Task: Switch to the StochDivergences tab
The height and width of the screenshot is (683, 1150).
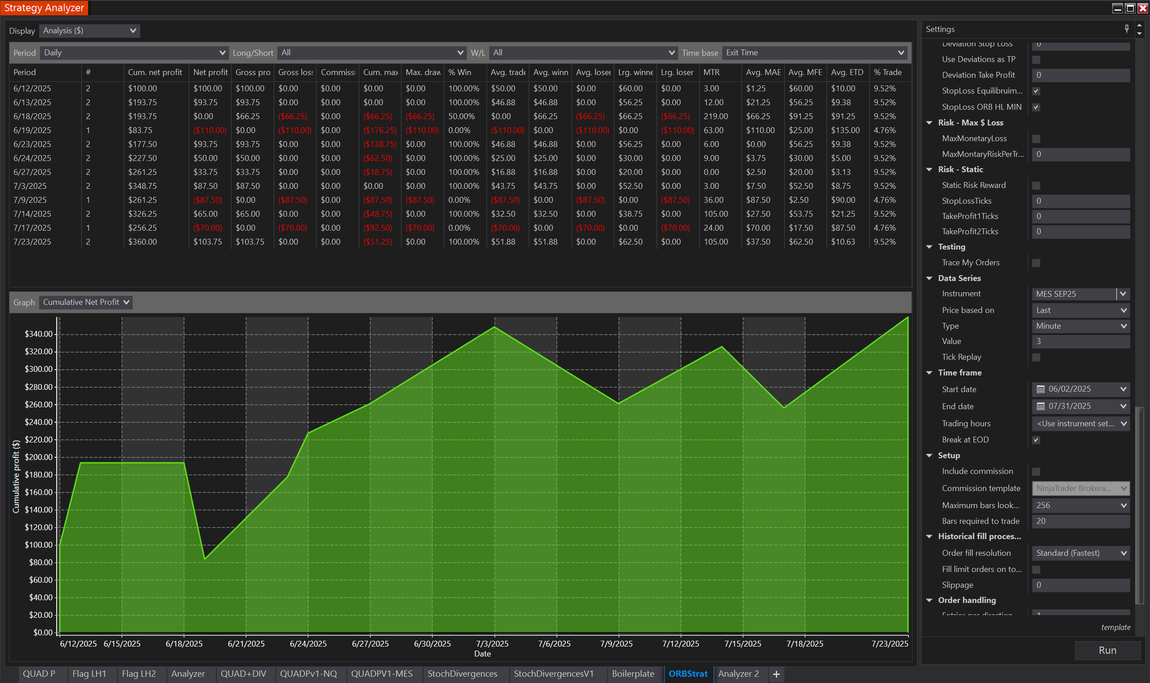Action: click(462, 674)
